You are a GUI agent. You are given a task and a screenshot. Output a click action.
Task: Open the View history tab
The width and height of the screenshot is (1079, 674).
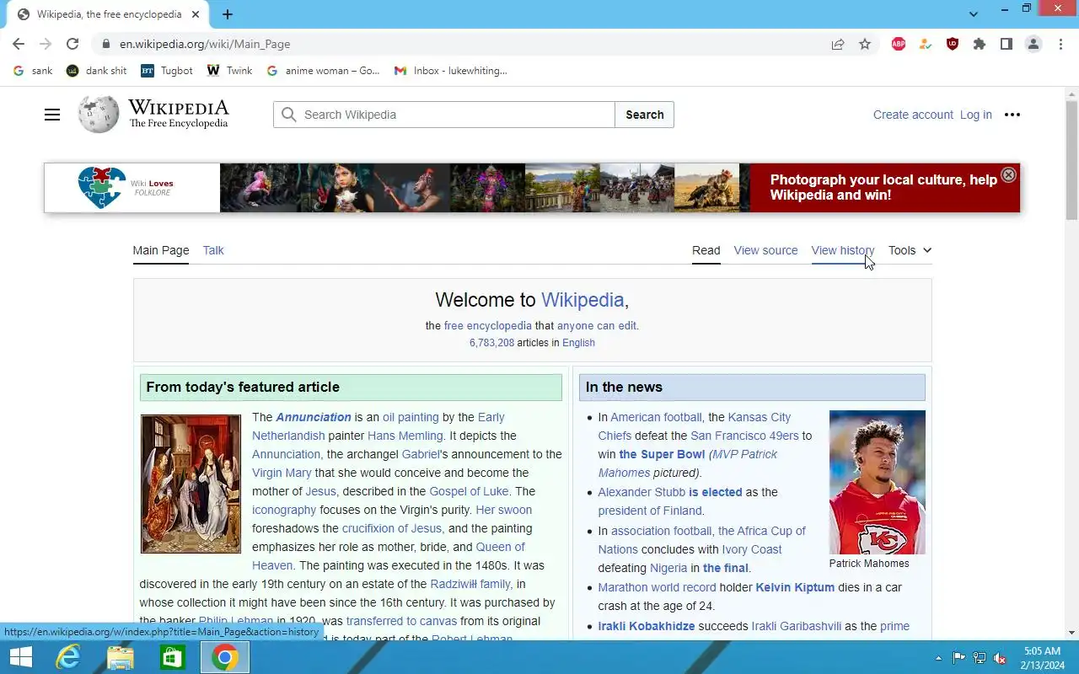pyautogui.click(x=843, y=250)
